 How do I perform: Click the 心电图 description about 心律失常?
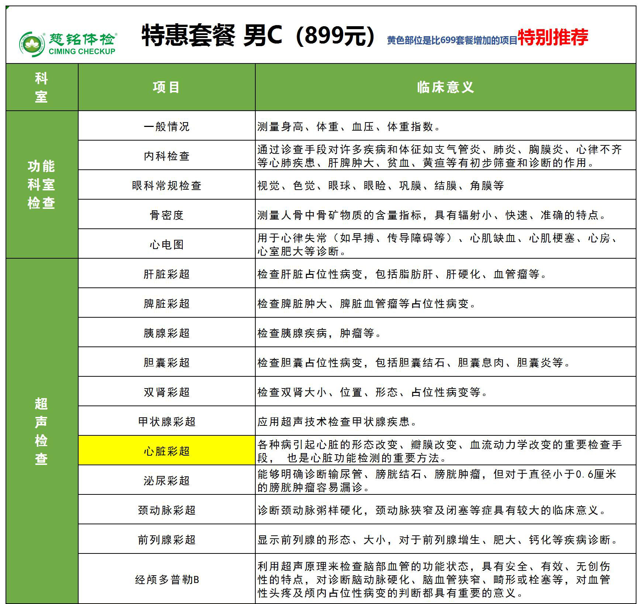438,244
